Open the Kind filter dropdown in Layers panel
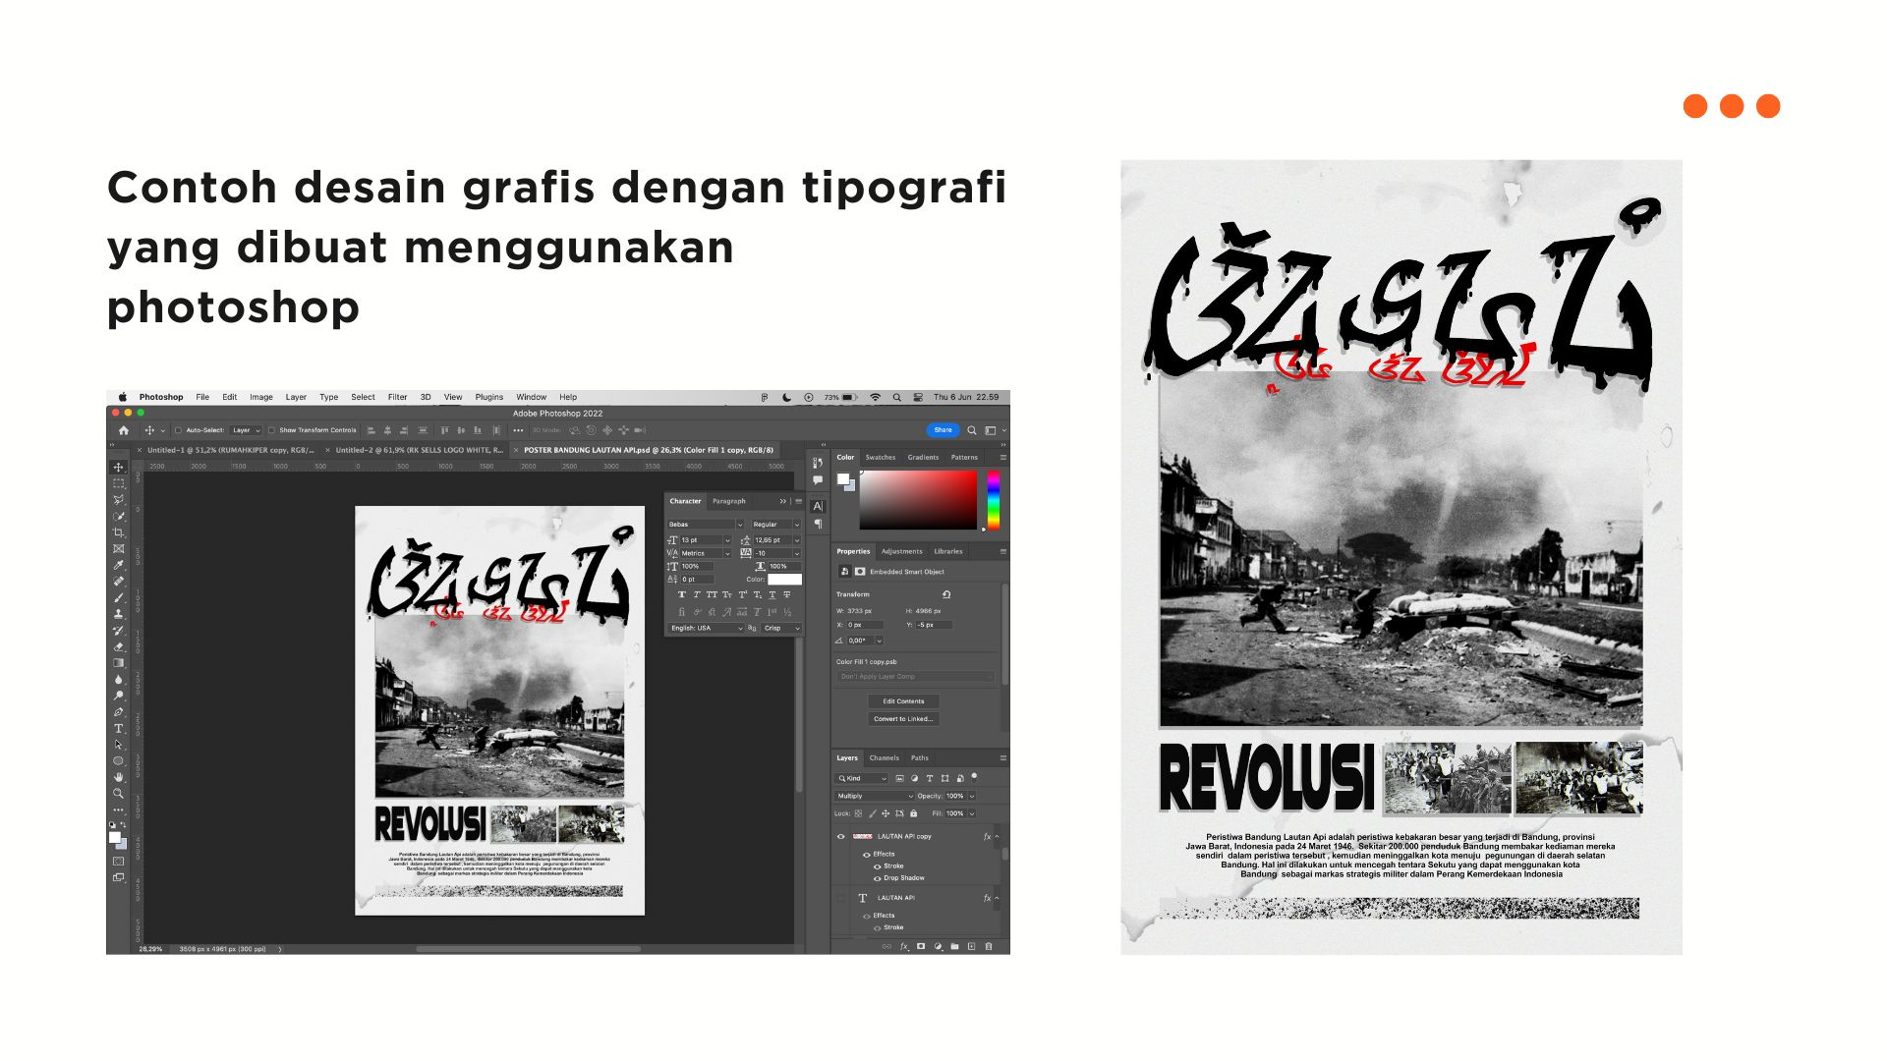 [861, 778]
